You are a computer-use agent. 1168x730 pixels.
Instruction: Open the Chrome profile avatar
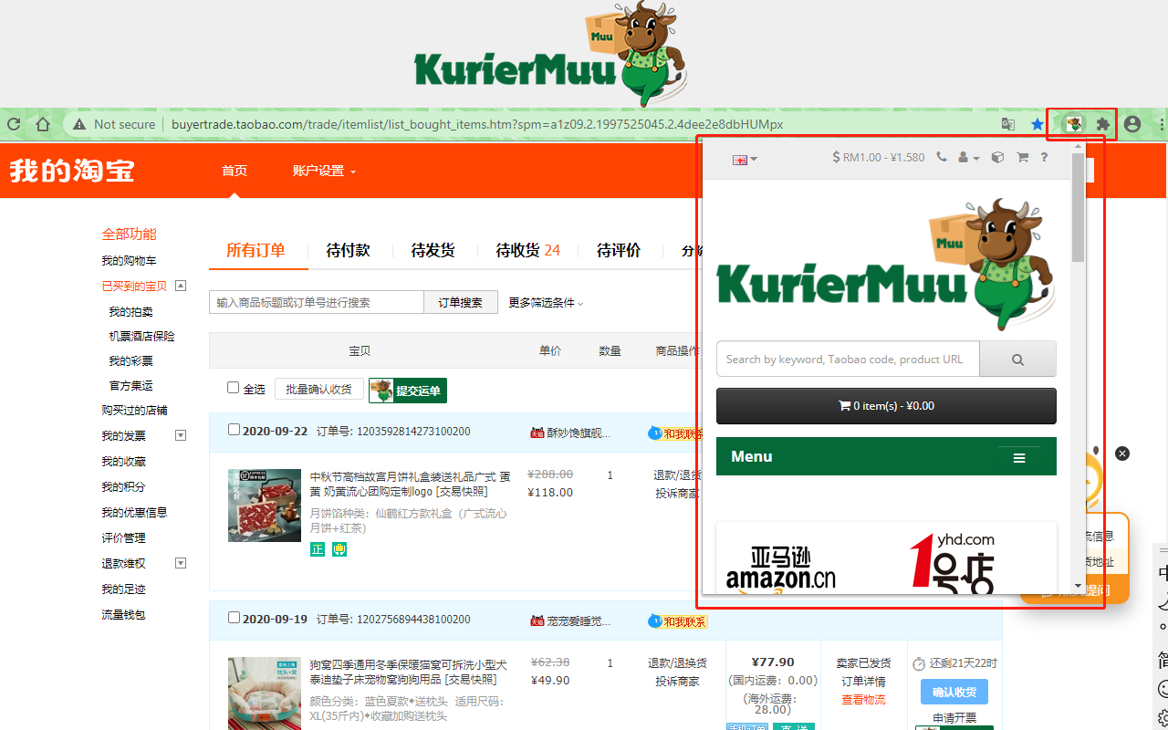coord(1132,124)
